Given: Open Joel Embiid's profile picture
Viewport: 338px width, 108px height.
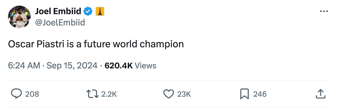Looking at the screenshot, I should (19, 17).
